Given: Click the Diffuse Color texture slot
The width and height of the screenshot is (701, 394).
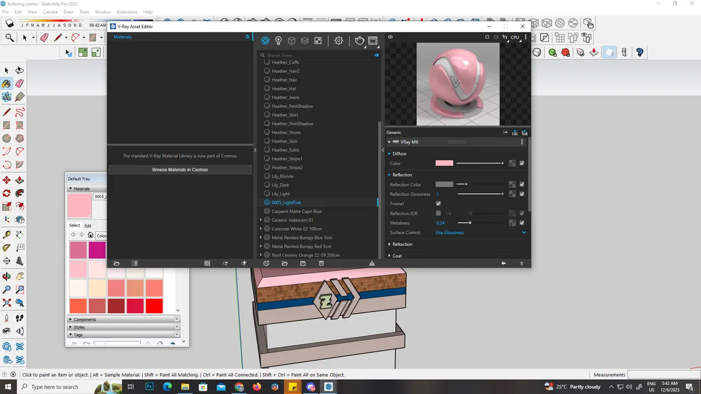Looking at the screenshot, I should tap(512, 163).
